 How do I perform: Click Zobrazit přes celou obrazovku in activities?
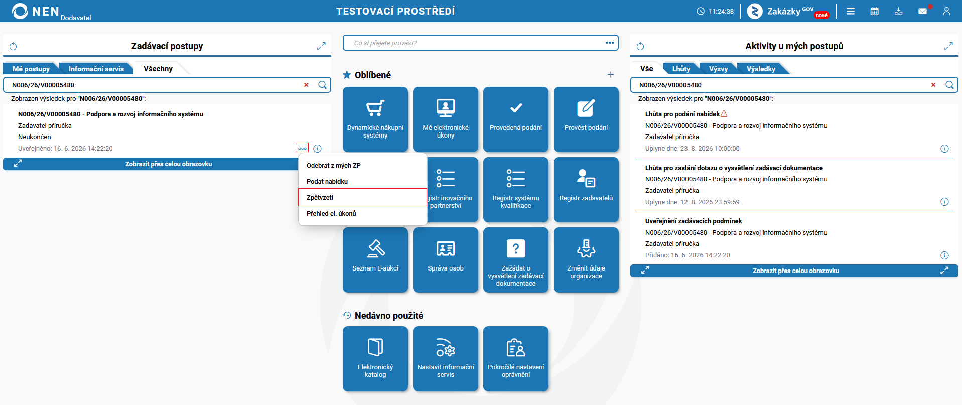pyautogui.click(x=794, y=271)
